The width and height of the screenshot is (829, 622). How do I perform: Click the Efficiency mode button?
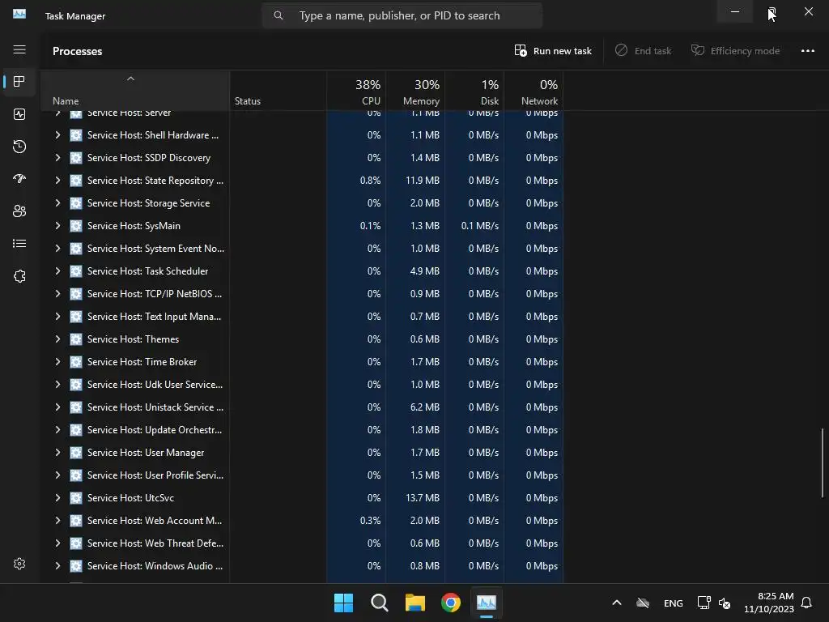tap(735, 51)
